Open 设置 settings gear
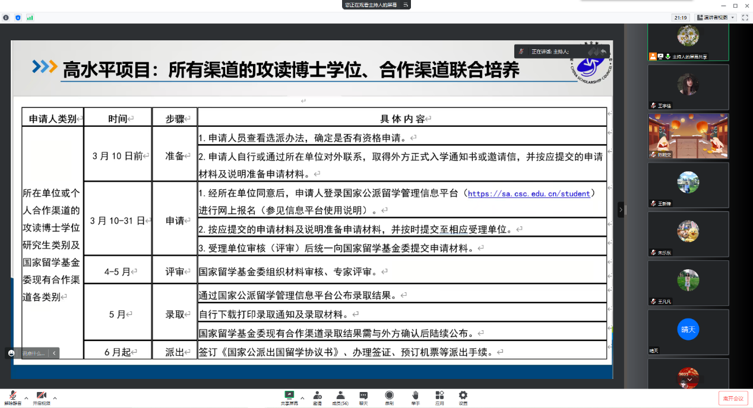753x408 pixels. pyautogui.click(x=463, y=397)
